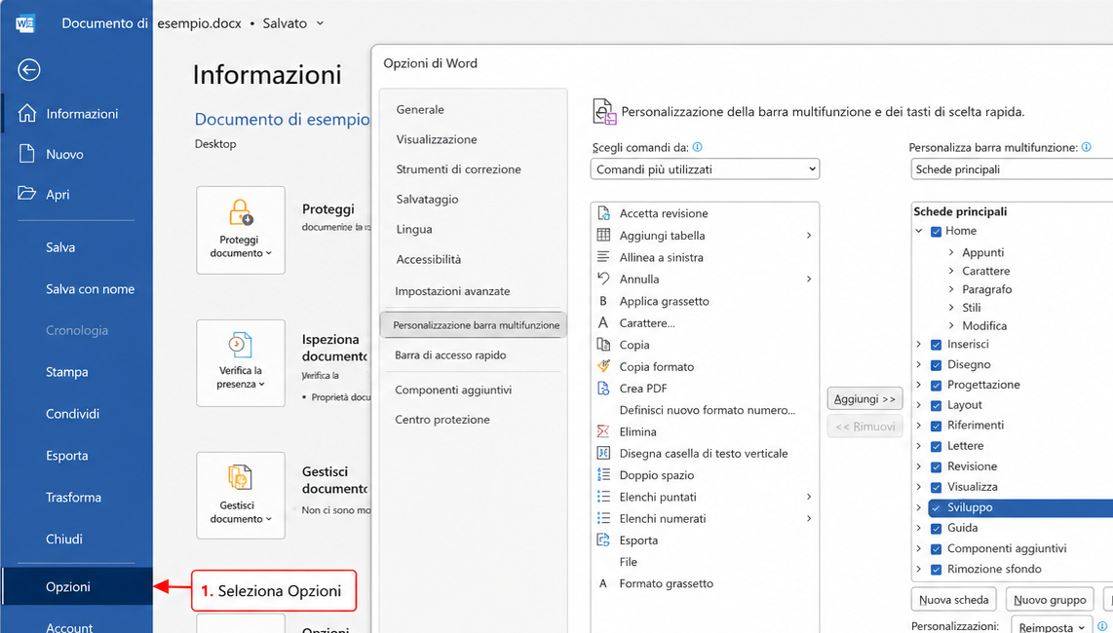
Task: Toggle the Rimozione sfondo checkbox
Action: click(x=936, y=569)
